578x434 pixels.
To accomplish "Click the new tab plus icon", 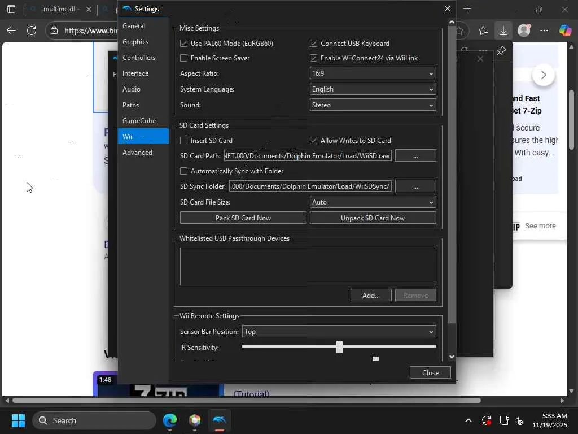I will [x=467, y=9].
